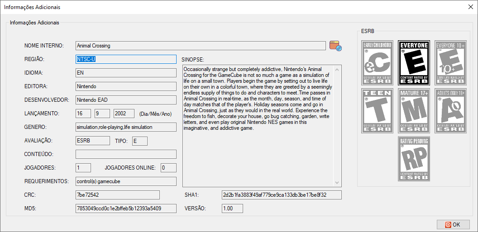Click the Tipo field showing E

tap(139, 141)
